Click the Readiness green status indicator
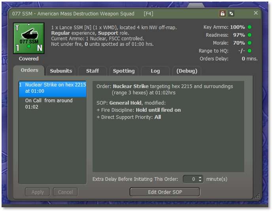 250,35
